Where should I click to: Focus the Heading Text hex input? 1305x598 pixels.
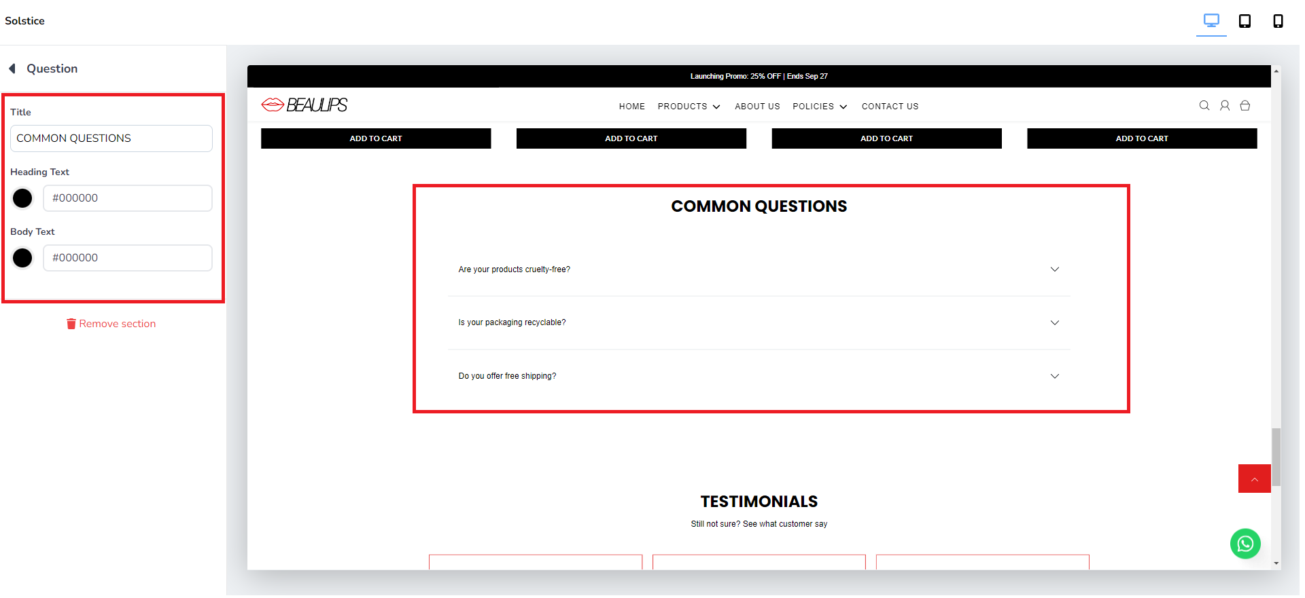coord(128,198)
